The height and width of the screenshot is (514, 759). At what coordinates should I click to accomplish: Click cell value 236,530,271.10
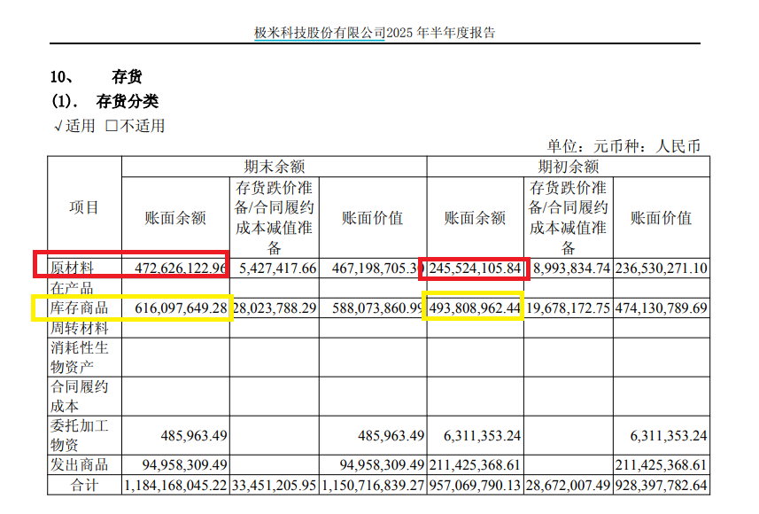tap(662, 268)
